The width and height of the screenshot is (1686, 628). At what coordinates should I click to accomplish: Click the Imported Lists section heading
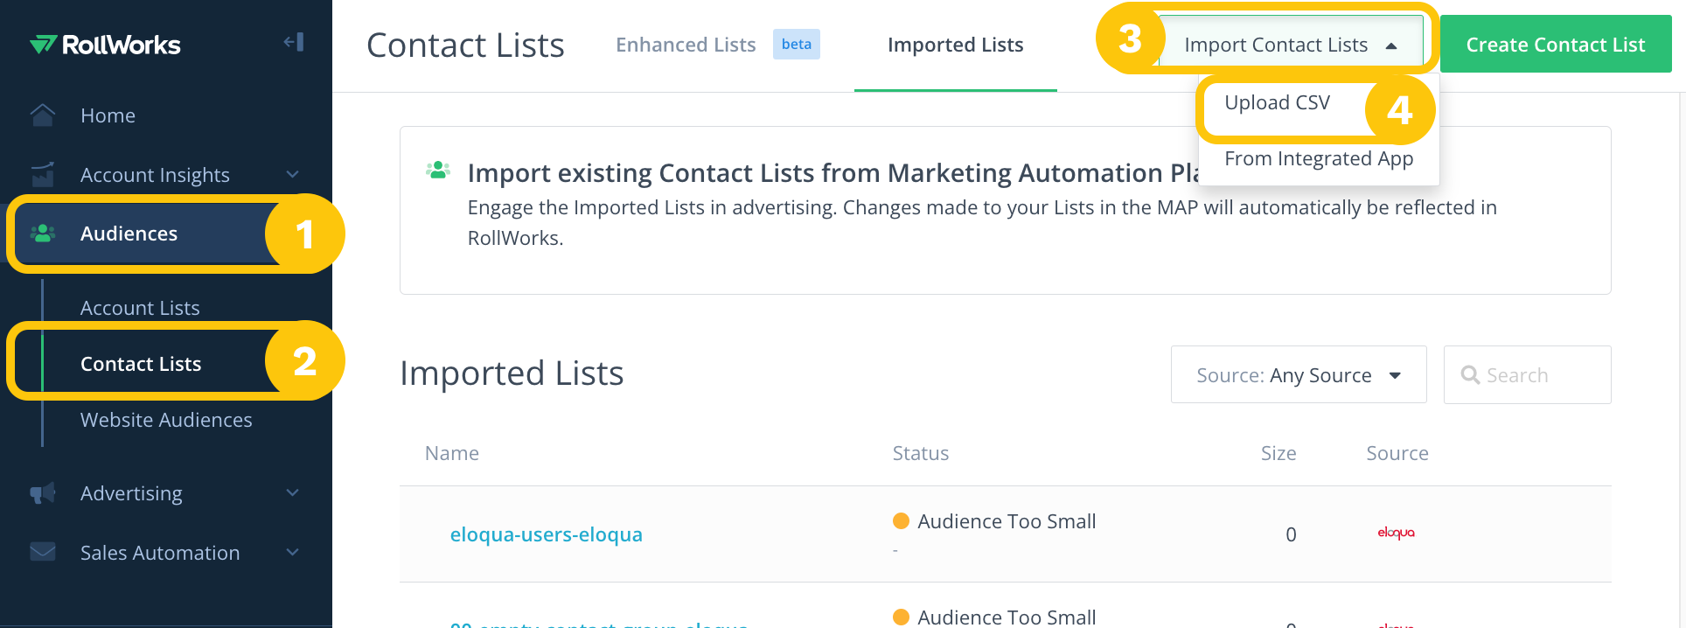(512, 373)
